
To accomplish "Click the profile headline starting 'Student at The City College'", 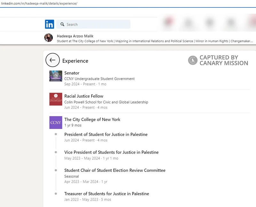I will [x=155, y=41].
